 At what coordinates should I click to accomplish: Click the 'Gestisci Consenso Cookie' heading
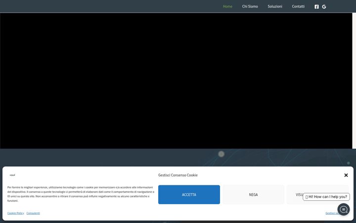point(178,175)
